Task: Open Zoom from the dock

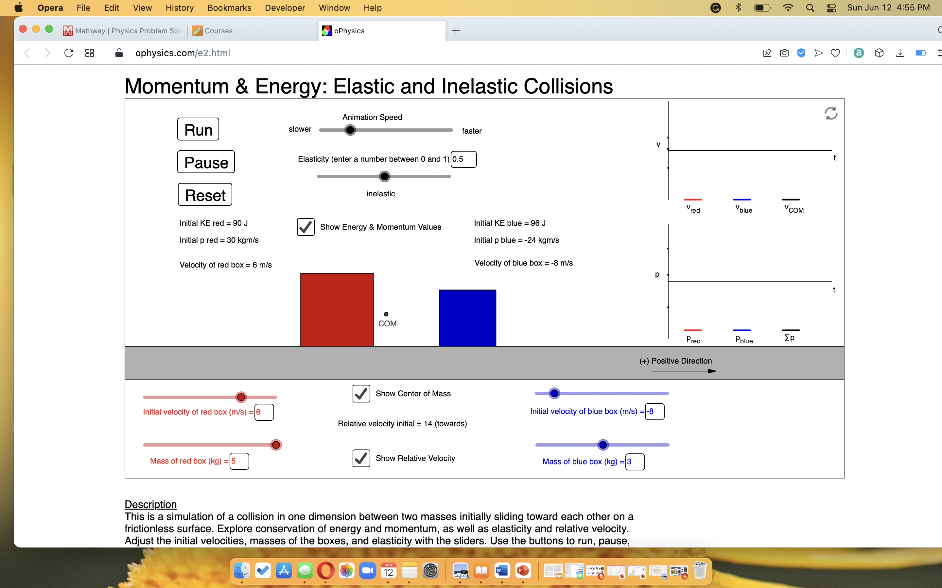Action: pos(367,570)
